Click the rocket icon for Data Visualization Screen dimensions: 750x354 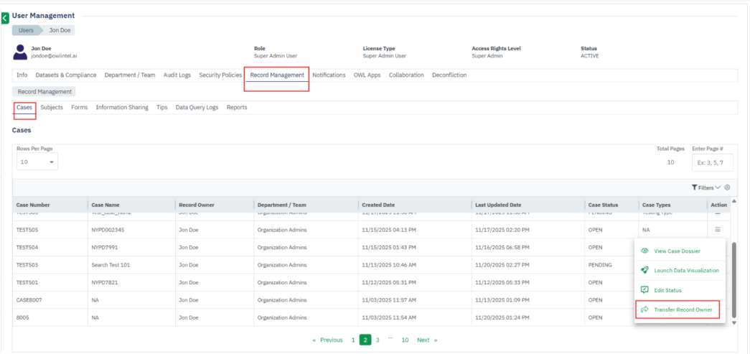pyautogui.click(x=644, y=271)
